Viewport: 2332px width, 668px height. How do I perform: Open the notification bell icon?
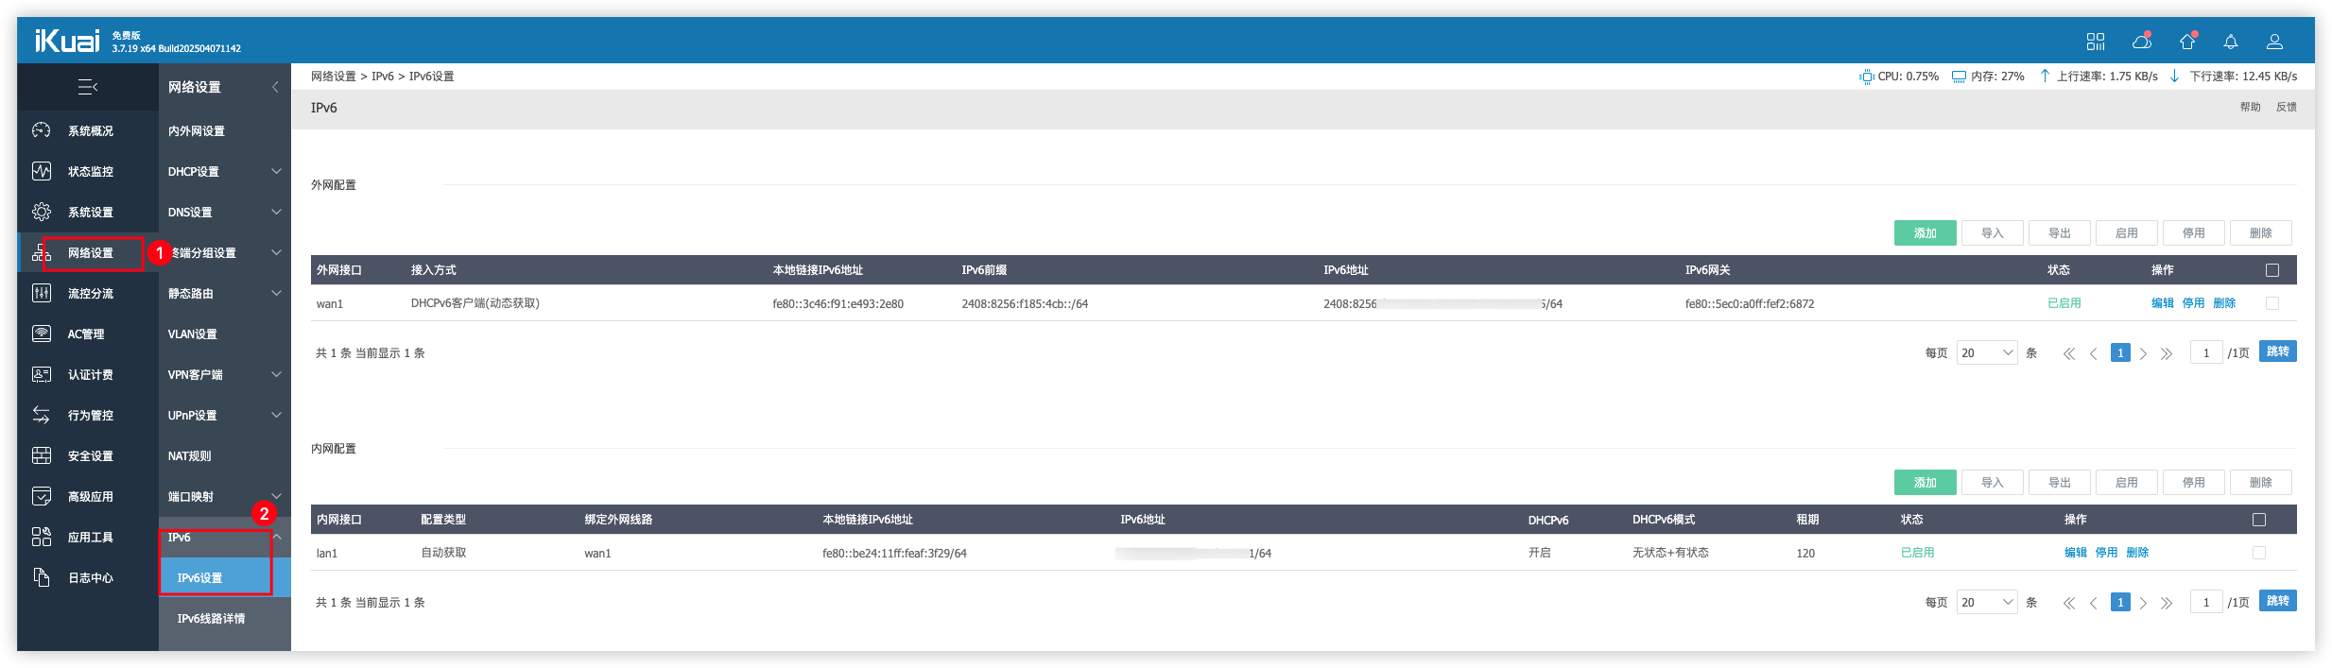pos(2231,42)
